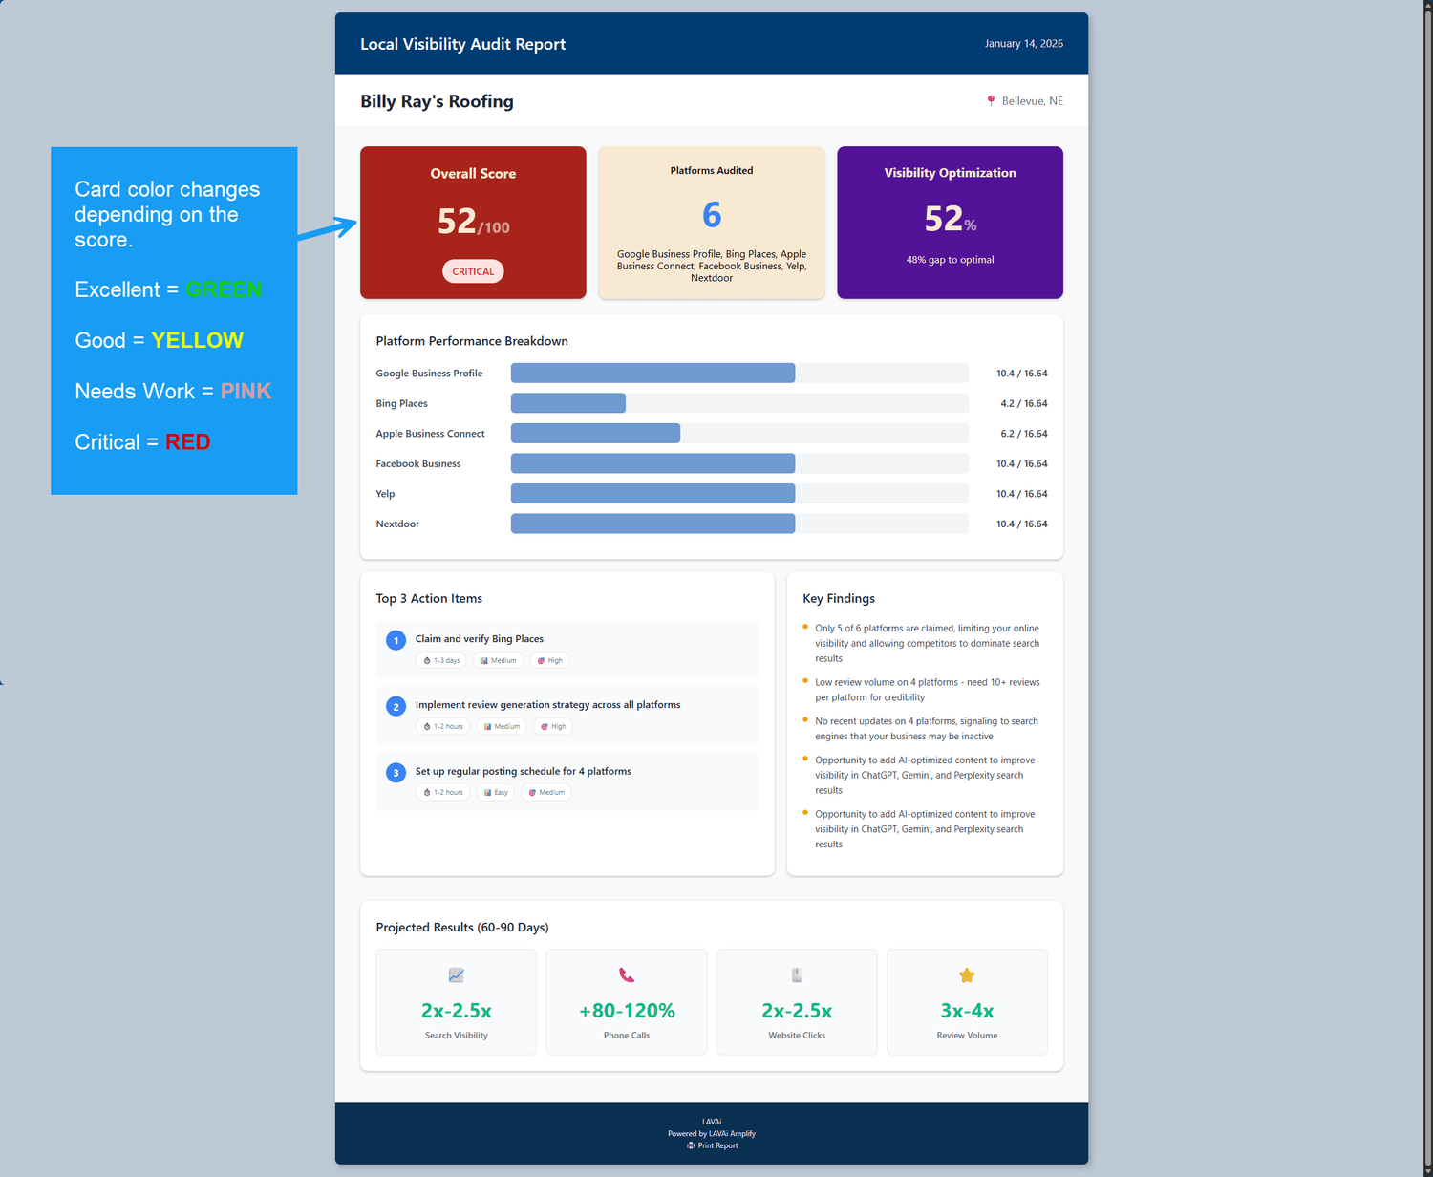Click the printer icon next to Print Report

(x=691, y=1145)
